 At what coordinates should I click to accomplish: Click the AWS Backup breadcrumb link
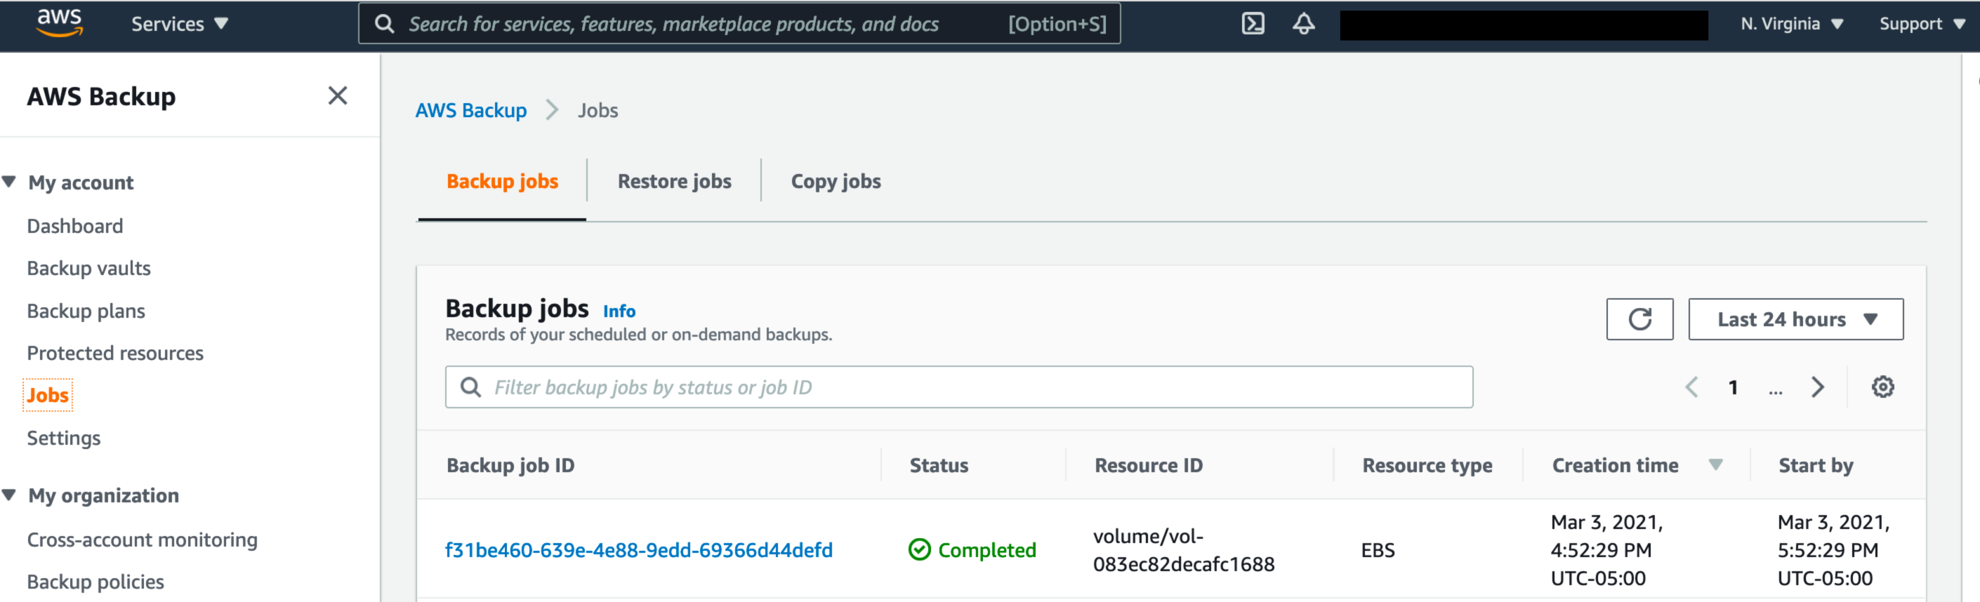pyautogui.click(x=470, y=111)
